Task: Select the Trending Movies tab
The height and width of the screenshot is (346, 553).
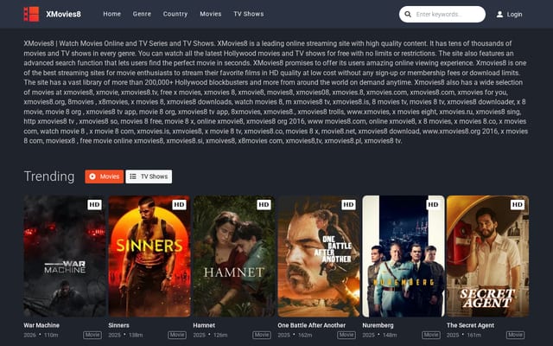Action: pos(104,176)
